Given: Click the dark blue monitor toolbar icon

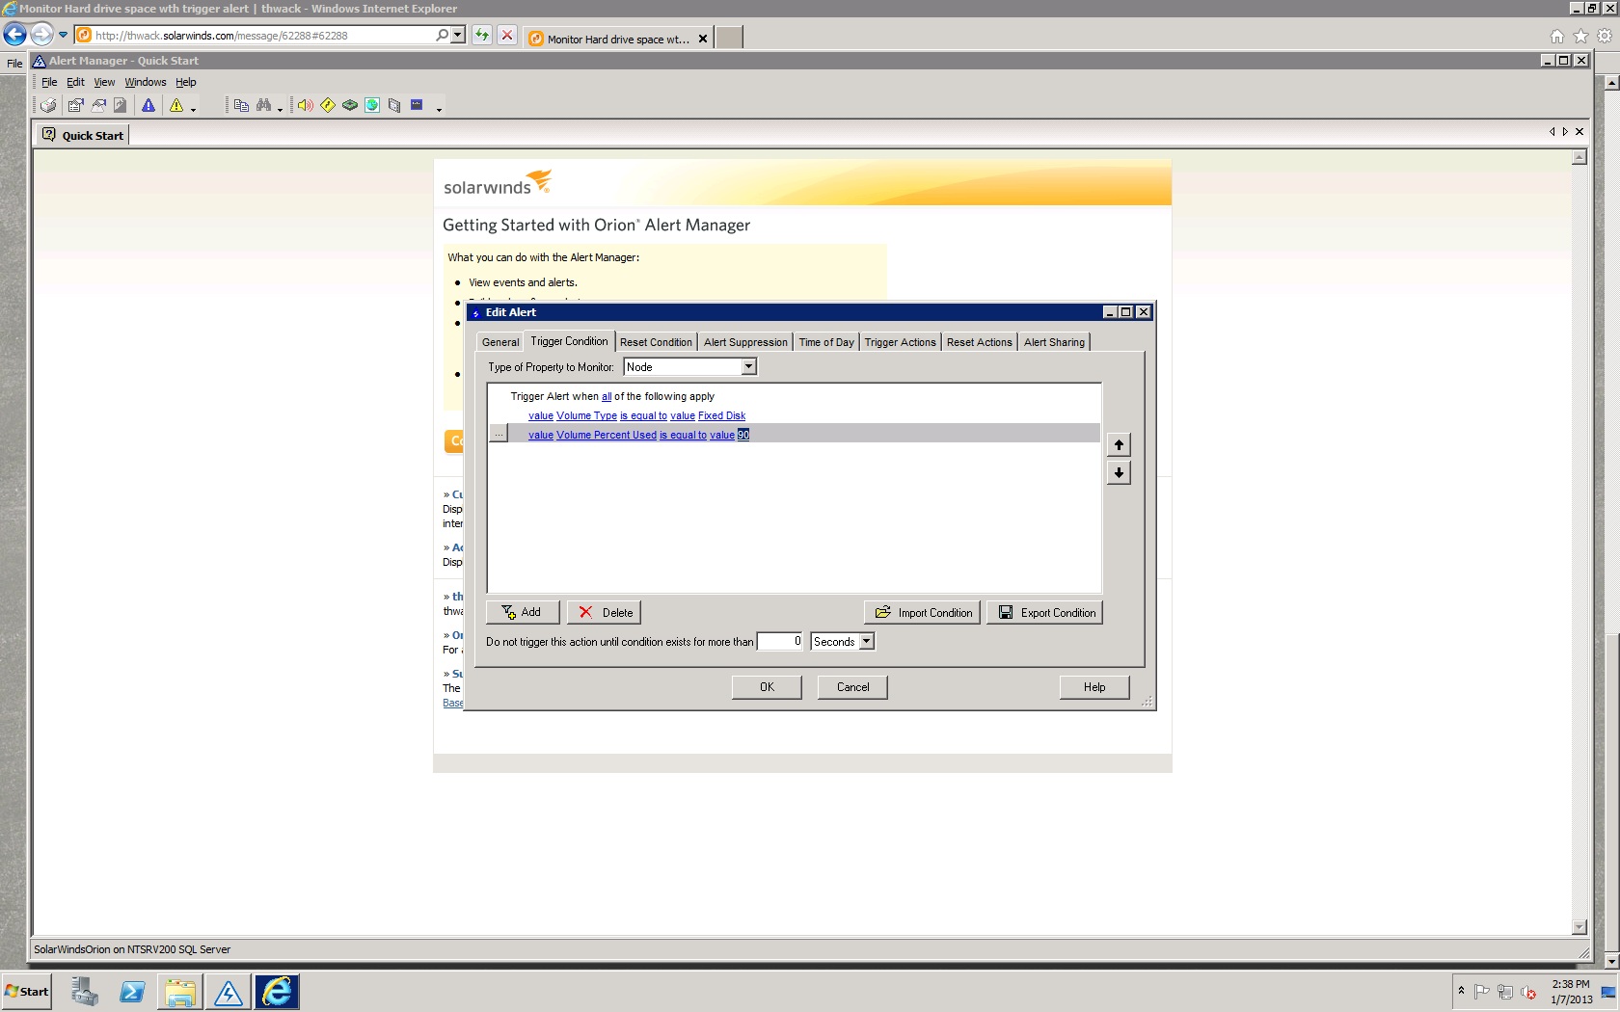Looking at the screenshot, I should [417, 105].
